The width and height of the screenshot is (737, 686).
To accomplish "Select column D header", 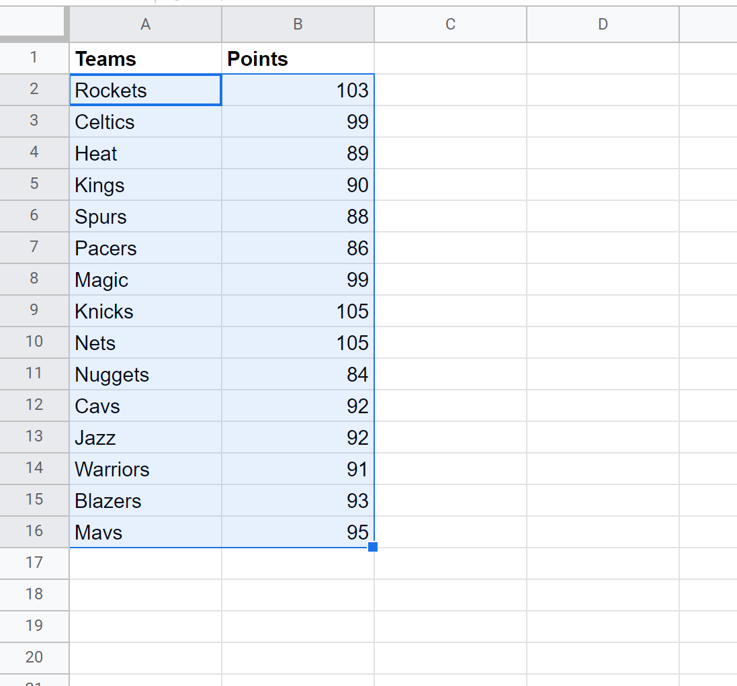I will [603, 24].
